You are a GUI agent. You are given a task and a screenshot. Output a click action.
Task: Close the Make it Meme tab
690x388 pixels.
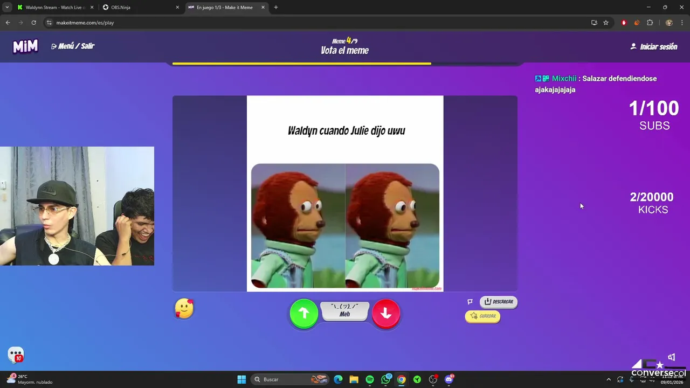coord(263,8)
